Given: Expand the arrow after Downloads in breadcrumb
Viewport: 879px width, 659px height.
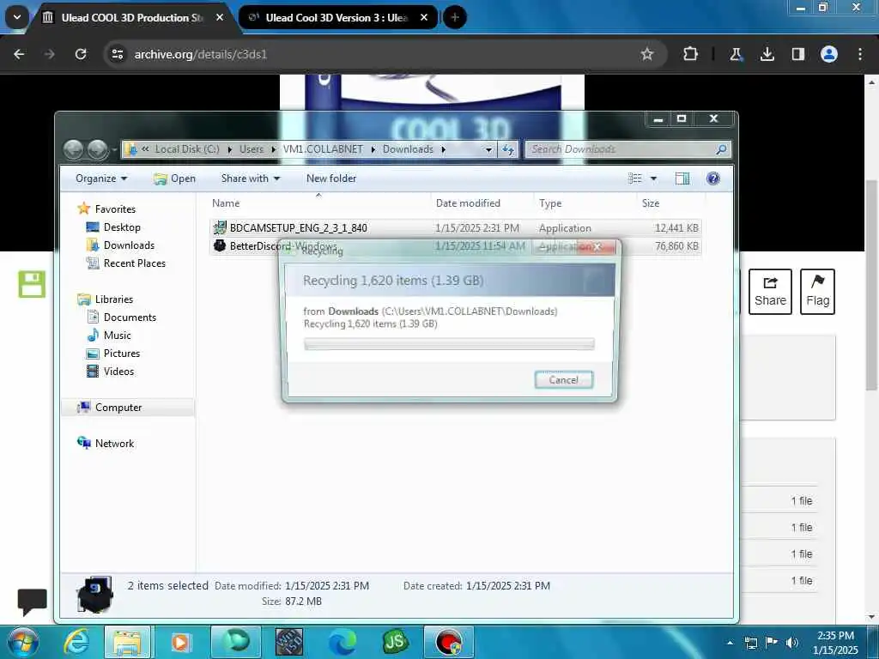Looking at the screenshot, I should (x=444, y=149).
